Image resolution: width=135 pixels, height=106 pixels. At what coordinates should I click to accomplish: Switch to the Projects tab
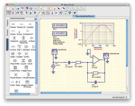pyautogui.click(x=7, y=23)
